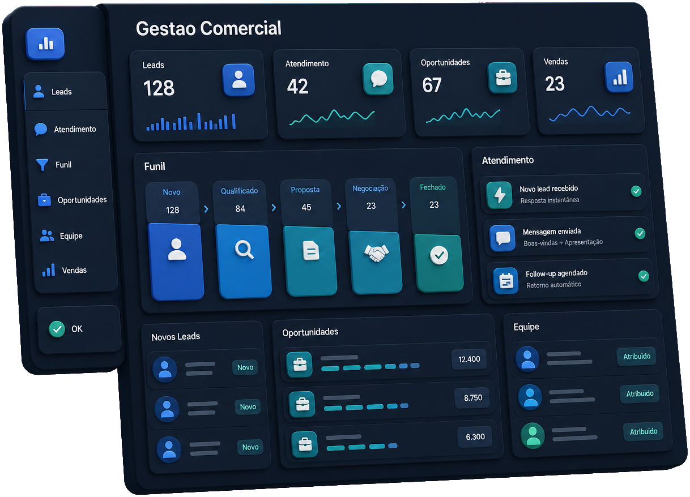
Task: Click briefcase icon of the 12.400 opportunity
Action: (x=299, y=365)
